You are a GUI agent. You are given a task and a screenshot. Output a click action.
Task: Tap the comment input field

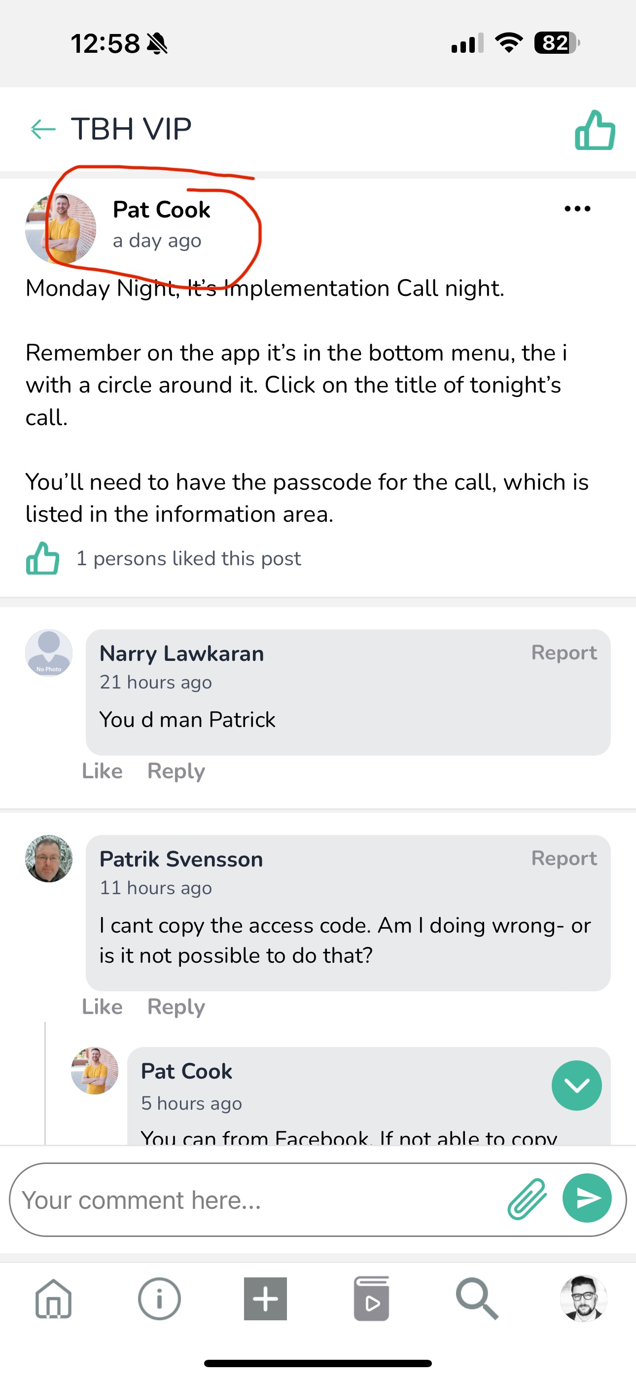257,1199
